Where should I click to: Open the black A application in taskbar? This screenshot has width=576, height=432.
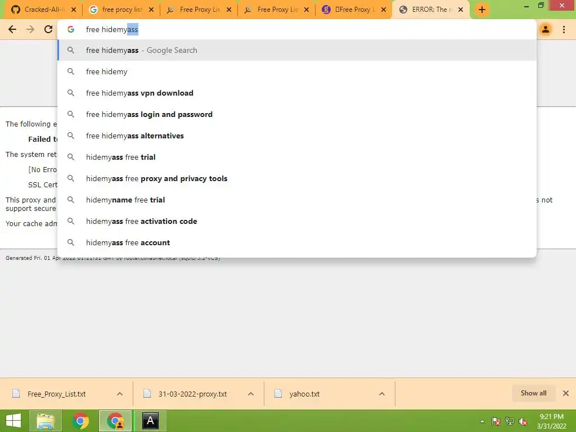tap(150, 421)
